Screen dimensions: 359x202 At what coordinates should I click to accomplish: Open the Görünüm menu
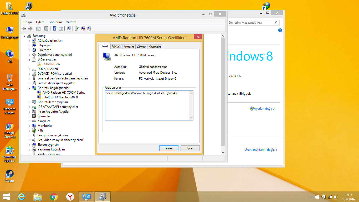click(55, 22)
